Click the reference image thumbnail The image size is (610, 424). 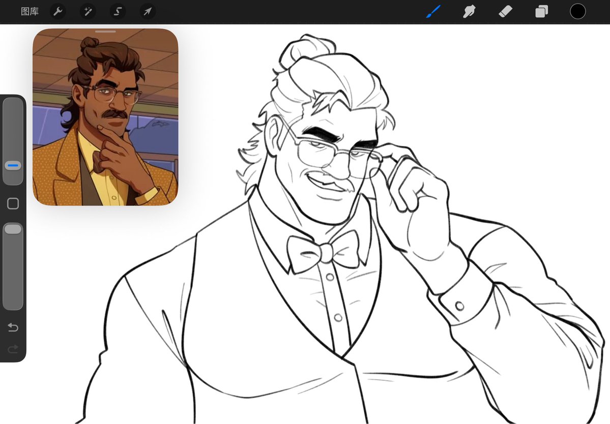(x=105, y=117)
